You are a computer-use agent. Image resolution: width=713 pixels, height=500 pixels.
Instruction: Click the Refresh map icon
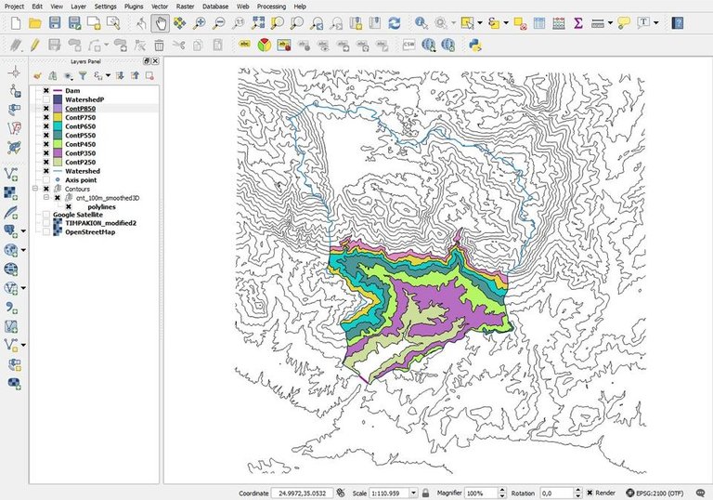(395, 22)
